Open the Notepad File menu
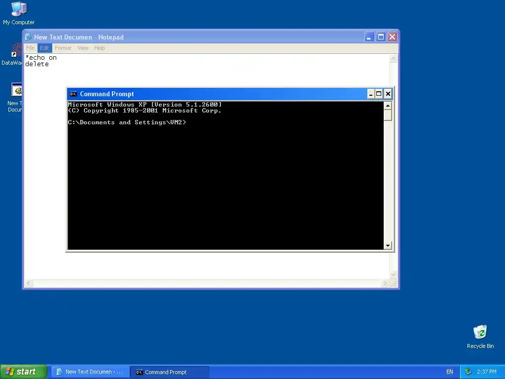The image size is (505, 379). coord(30,48)
